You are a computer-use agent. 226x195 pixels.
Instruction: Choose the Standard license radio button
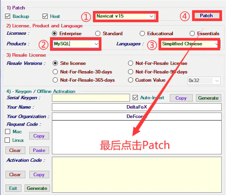[98, 34]
